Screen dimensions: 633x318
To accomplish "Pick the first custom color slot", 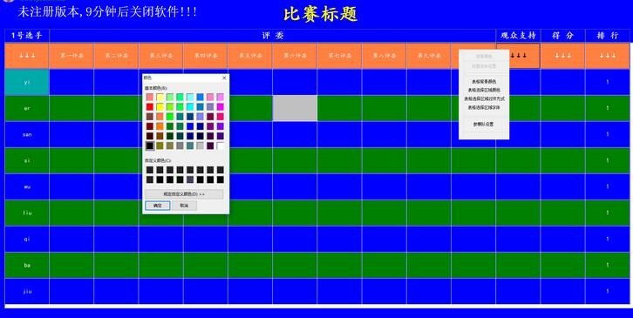I will 150,170.
